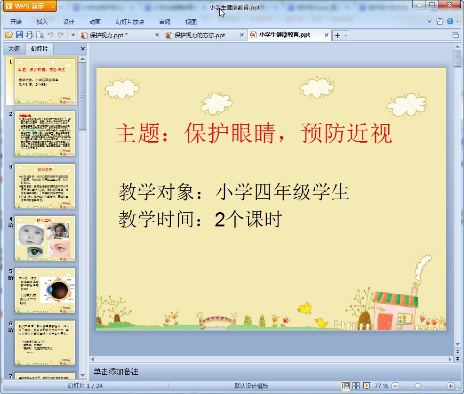Screen dimensions: 464x394
Task: Expand the quick access toolbar dropdown
Action: click(x=73, y=35)
